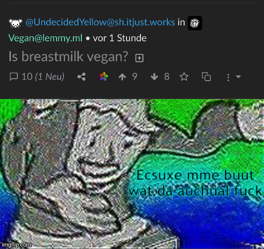Open the three-dot more options menu
The image size is (264, 249).
click(228, 77)
